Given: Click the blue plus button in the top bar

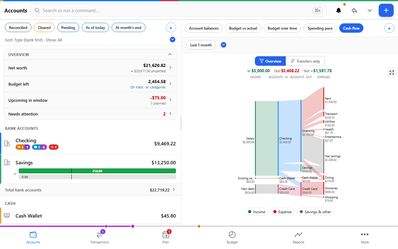Looking at the screenshot, I should click(x=386, y=10).
